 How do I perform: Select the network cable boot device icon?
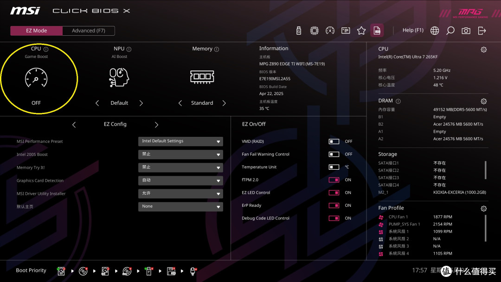coord(193,271)
